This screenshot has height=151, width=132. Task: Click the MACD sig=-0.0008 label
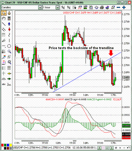[75, 99]
